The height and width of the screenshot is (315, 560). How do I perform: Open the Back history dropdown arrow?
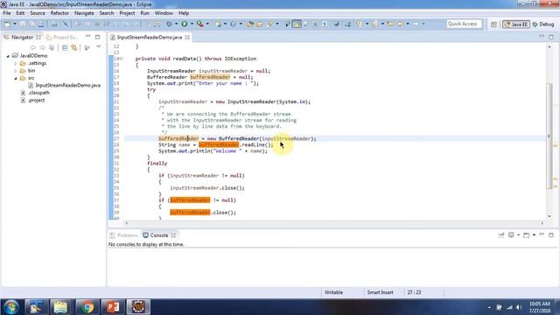click(x=408, y=24)
